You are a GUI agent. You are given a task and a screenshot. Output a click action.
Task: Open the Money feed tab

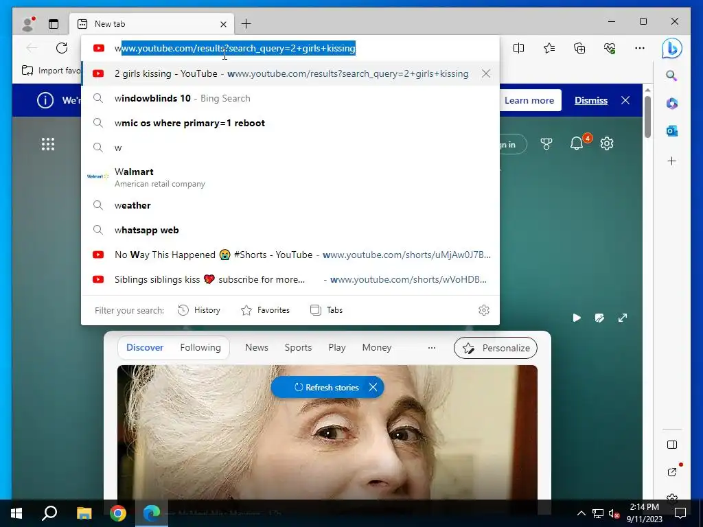point(377,347)
